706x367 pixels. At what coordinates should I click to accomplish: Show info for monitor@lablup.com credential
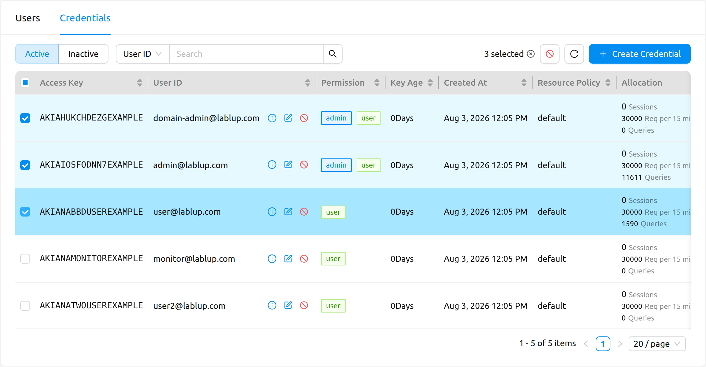point(272,259)
